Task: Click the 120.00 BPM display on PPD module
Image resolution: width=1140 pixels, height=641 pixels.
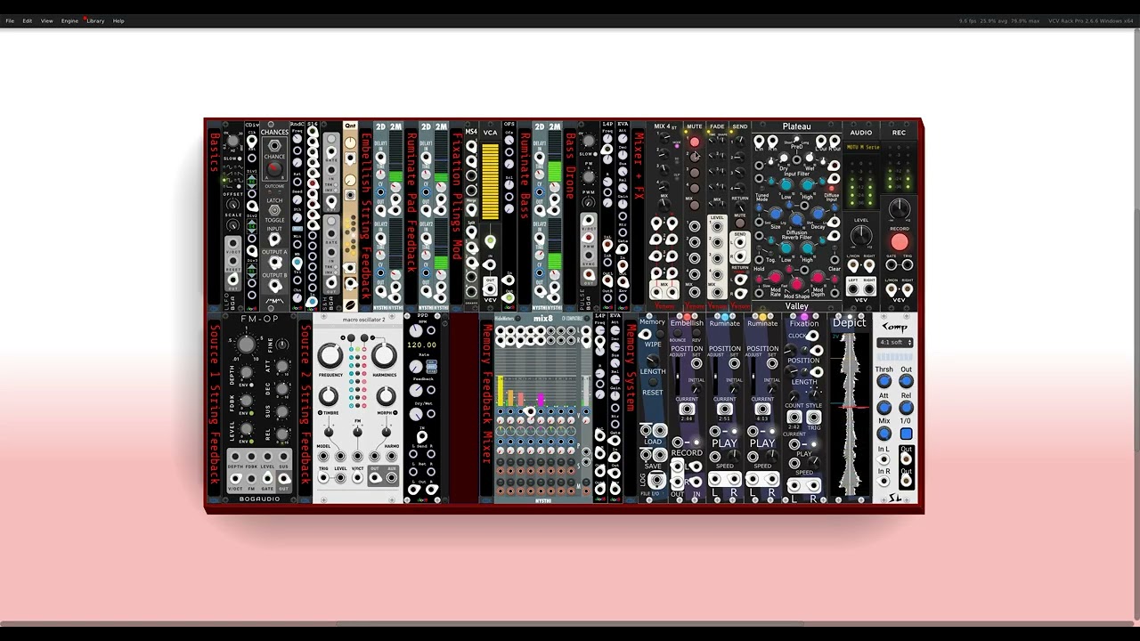Action: (x=421, y=345)
